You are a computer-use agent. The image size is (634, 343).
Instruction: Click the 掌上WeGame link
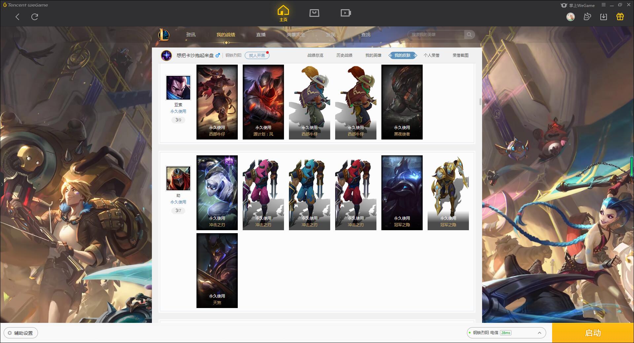pos(578,5)
